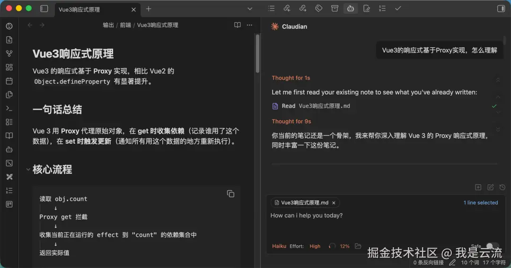Open 前端 folder in breadcrumb
Viewport: 511px width, 268px height.
[x=125, y=25]
